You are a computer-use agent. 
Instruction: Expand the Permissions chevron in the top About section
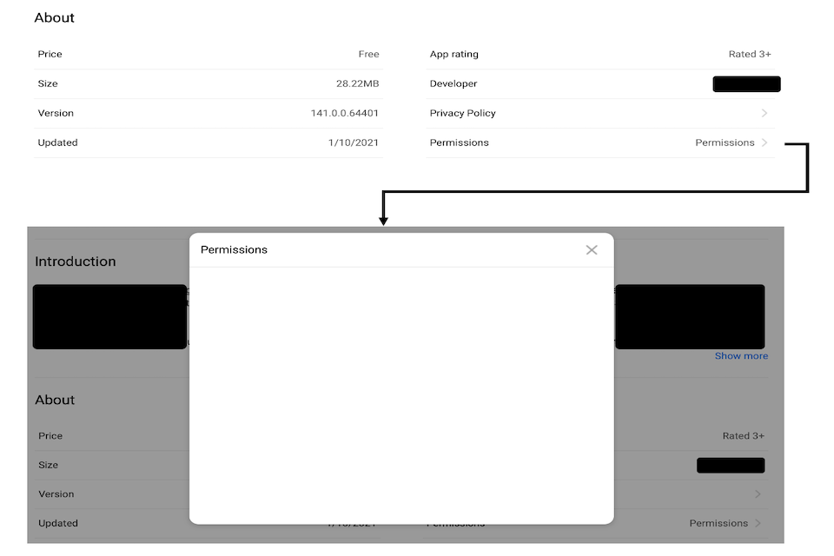point(764,142)
